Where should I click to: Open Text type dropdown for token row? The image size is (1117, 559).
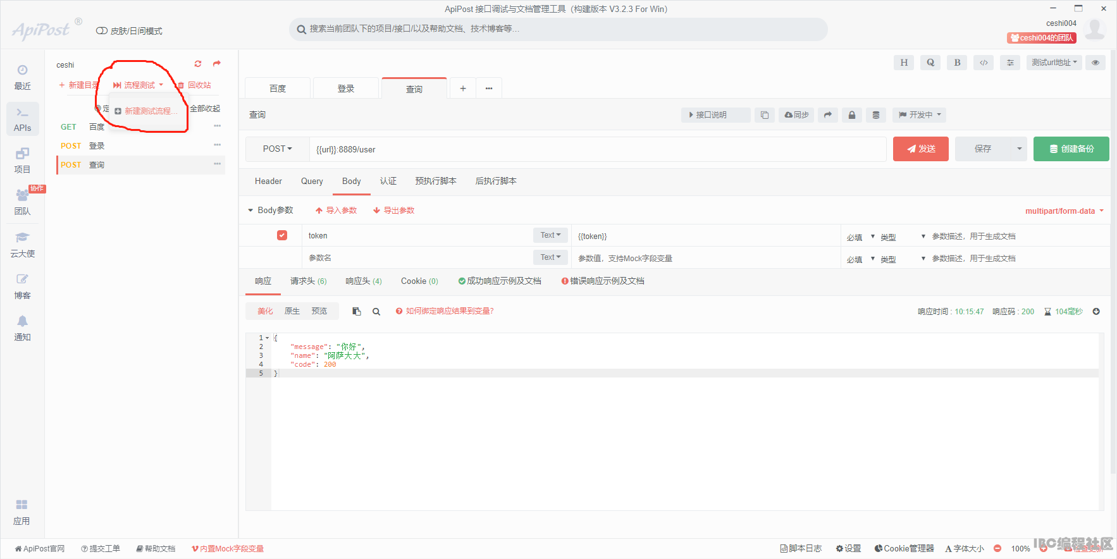tap(550, 235)
